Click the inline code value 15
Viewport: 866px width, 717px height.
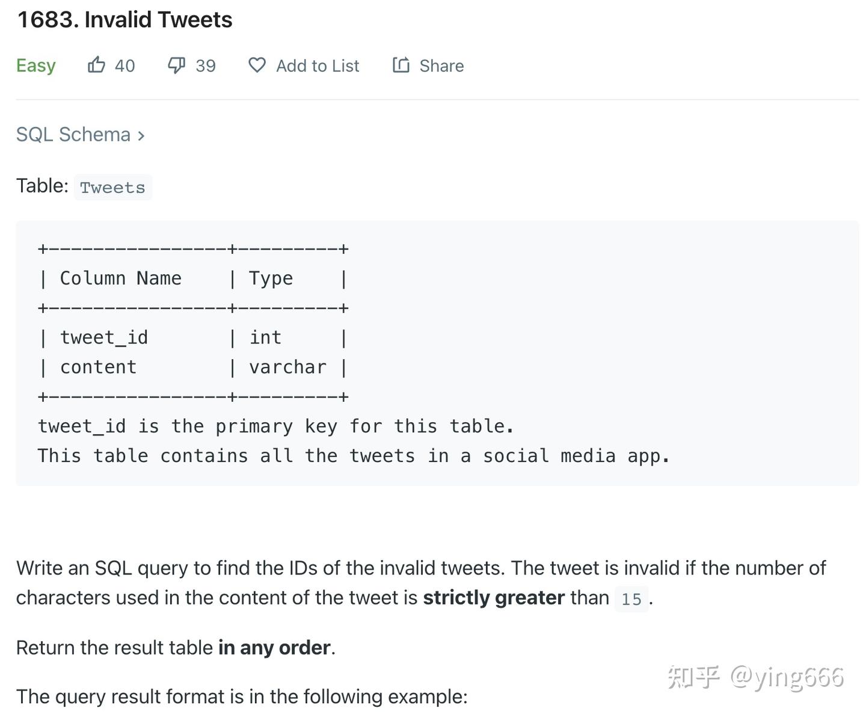click(x=631, y=599)
